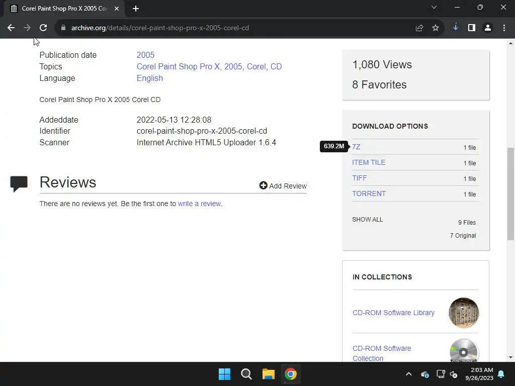Open notifications bell icon
This screenshot has width=515, height=386.
coord(501,374)
